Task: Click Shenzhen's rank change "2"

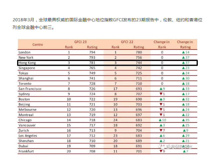Action: pyautogui.click(x=162, y=141)
